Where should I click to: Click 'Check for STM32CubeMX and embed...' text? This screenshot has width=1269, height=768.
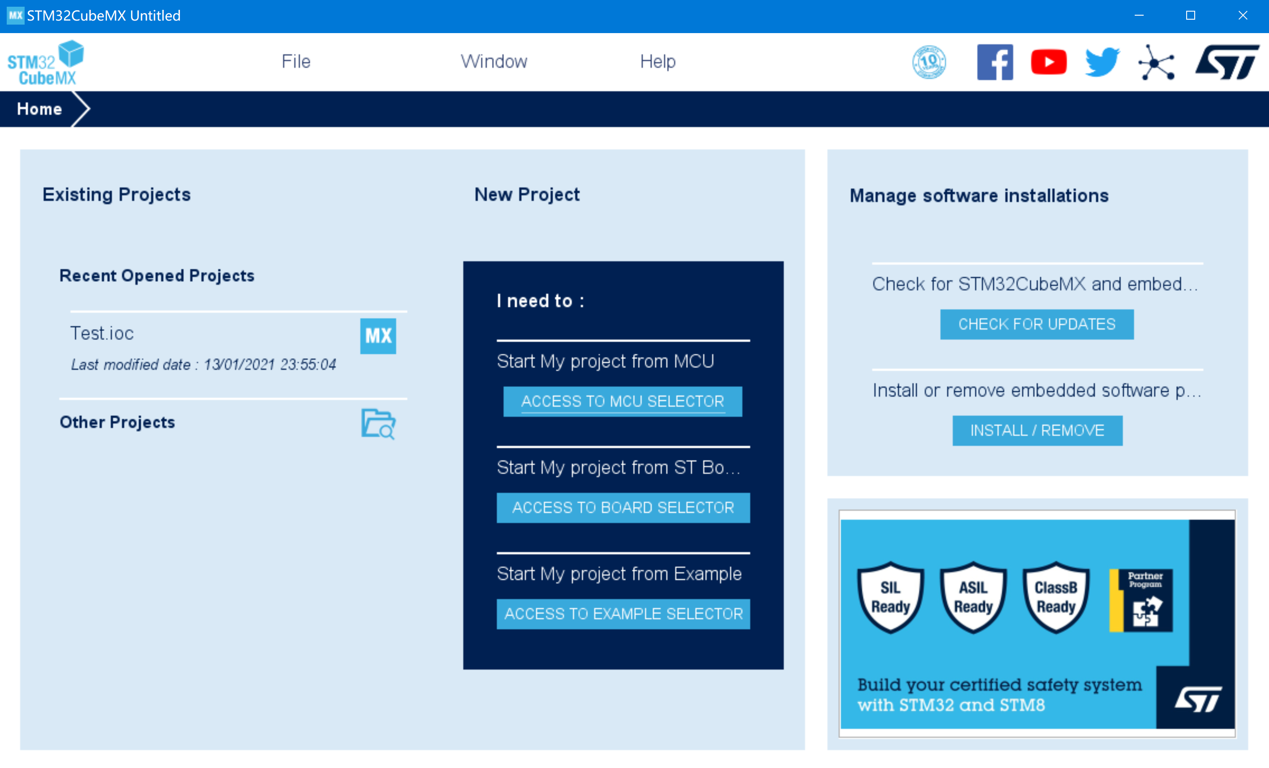[x=1035, y=284]
